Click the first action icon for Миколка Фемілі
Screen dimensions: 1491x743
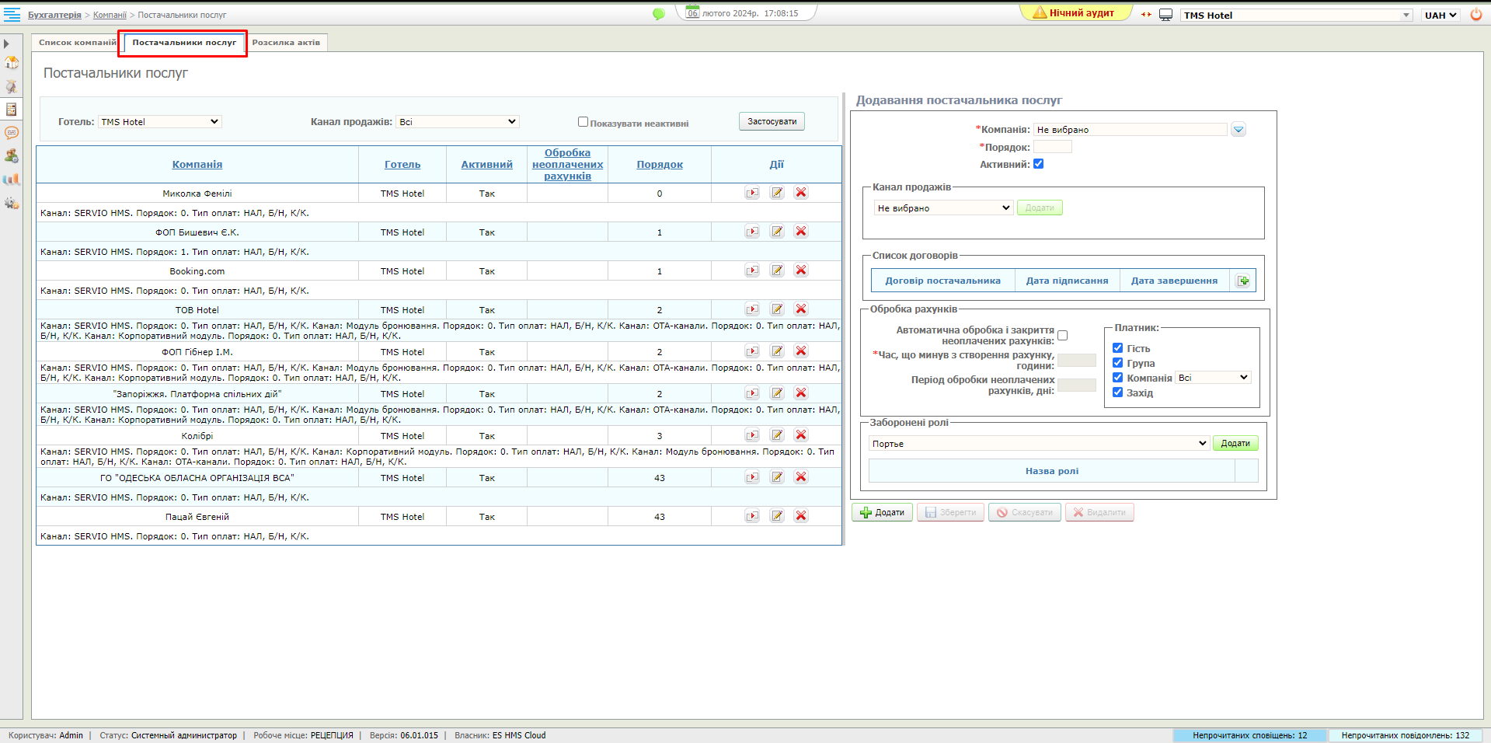pyautogui.click(x=752, y=193)
